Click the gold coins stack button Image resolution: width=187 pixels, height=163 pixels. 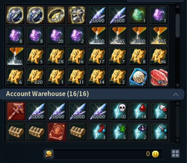49,154
